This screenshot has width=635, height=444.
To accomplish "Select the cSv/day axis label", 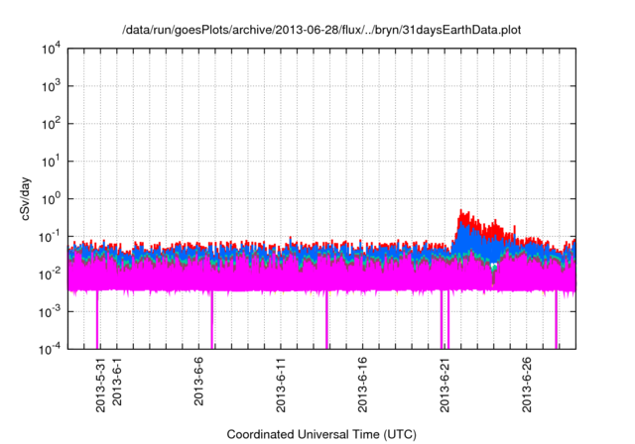I will (x=26, y=198).
